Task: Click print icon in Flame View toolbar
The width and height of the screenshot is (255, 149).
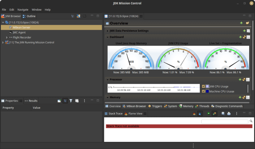Action: point(229,114)
